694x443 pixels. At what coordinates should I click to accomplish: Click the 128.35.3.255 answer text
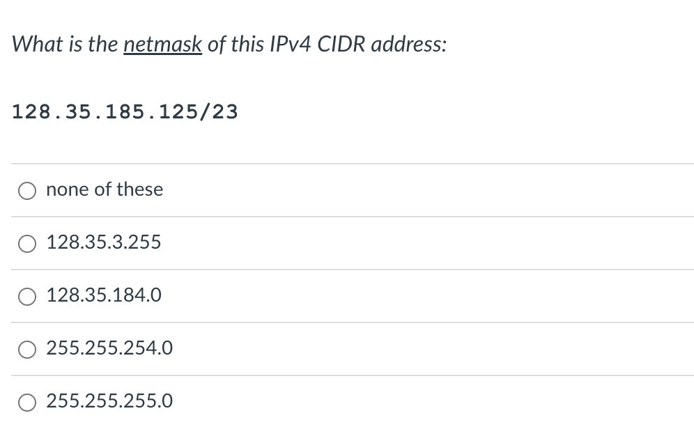103,243
